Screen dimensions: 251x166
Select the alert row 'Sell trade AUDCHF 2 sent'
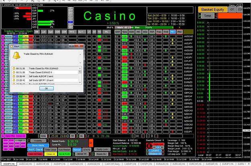click(x=45, y=76)
